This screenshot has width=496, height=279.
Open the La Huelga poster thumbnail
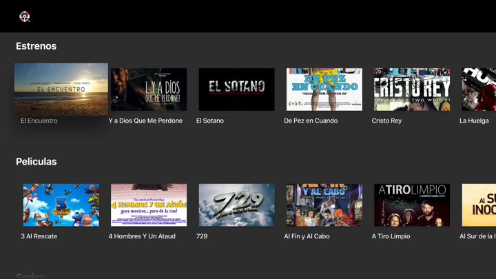[x=479, y=90]
